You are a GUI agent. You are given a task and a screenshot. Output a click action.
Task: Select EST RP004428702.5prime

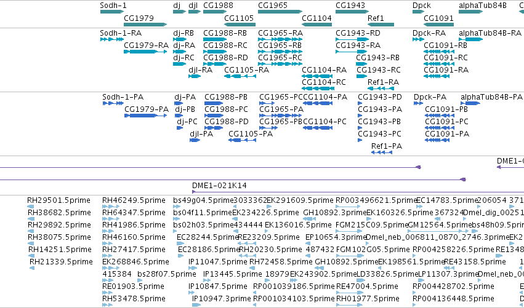(453, 286)
